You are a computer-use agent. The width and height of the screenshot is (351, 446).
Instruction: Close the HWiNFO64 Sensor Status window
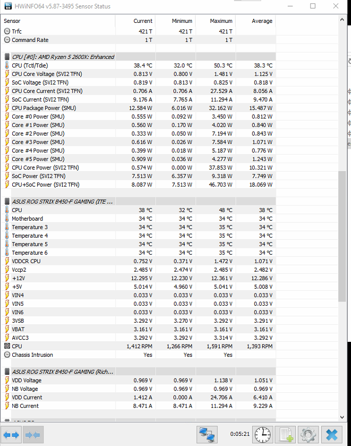[336, 6]
